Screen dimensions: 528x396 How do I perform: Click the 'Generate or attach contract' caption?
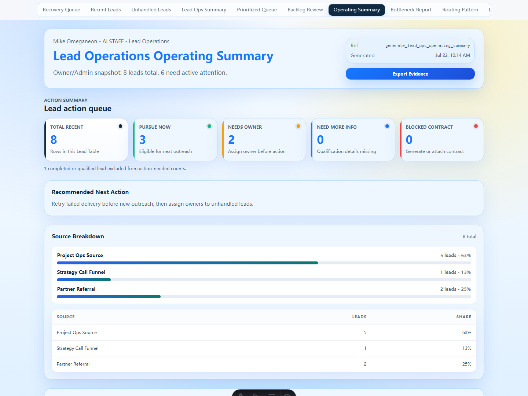[434, 151]
